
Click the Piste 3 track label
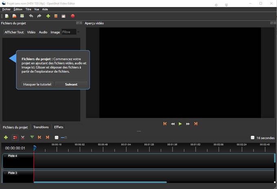click(x=12, y=173)
